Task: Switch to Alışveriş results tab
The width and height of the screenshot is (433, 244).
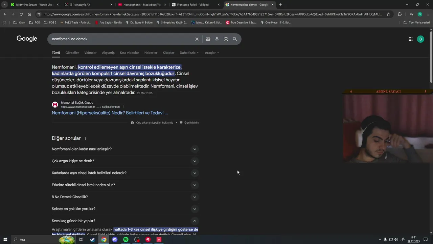Action: [x=108, y=53]
